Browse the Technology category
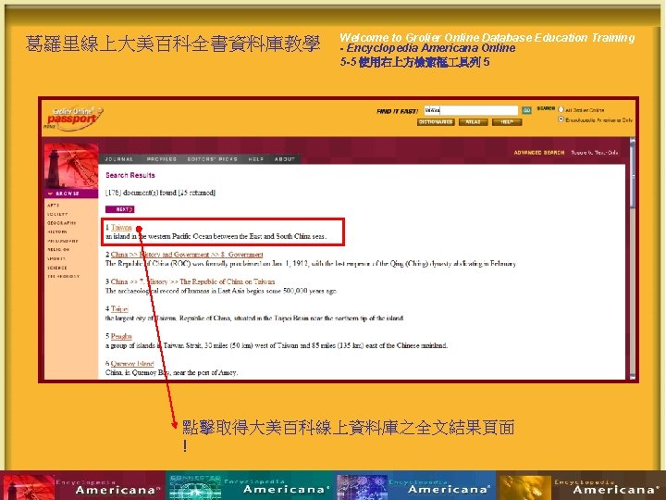Viewport: 666px width, 500px height. [x=63, y=277]
